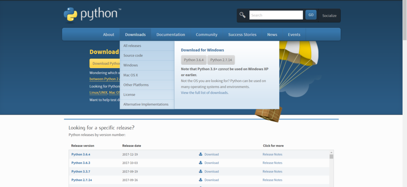Open the Documentation menu
The image size is (407, 187).
171,34
